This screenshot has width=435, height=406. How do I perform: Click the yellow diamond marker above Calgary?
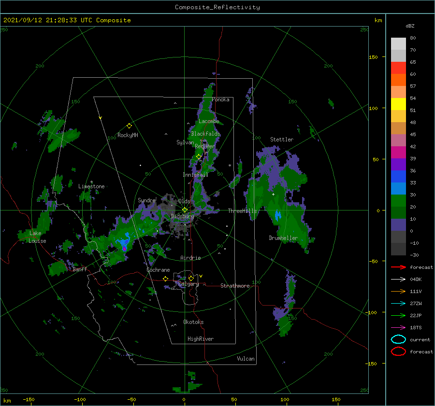click(x=191, y=278)
